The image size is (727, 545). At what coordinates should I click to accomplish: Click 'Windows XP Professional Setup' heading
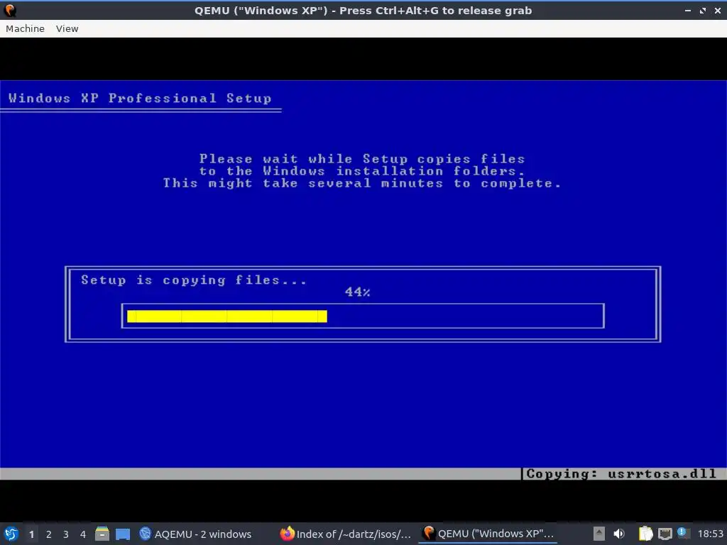140,98
